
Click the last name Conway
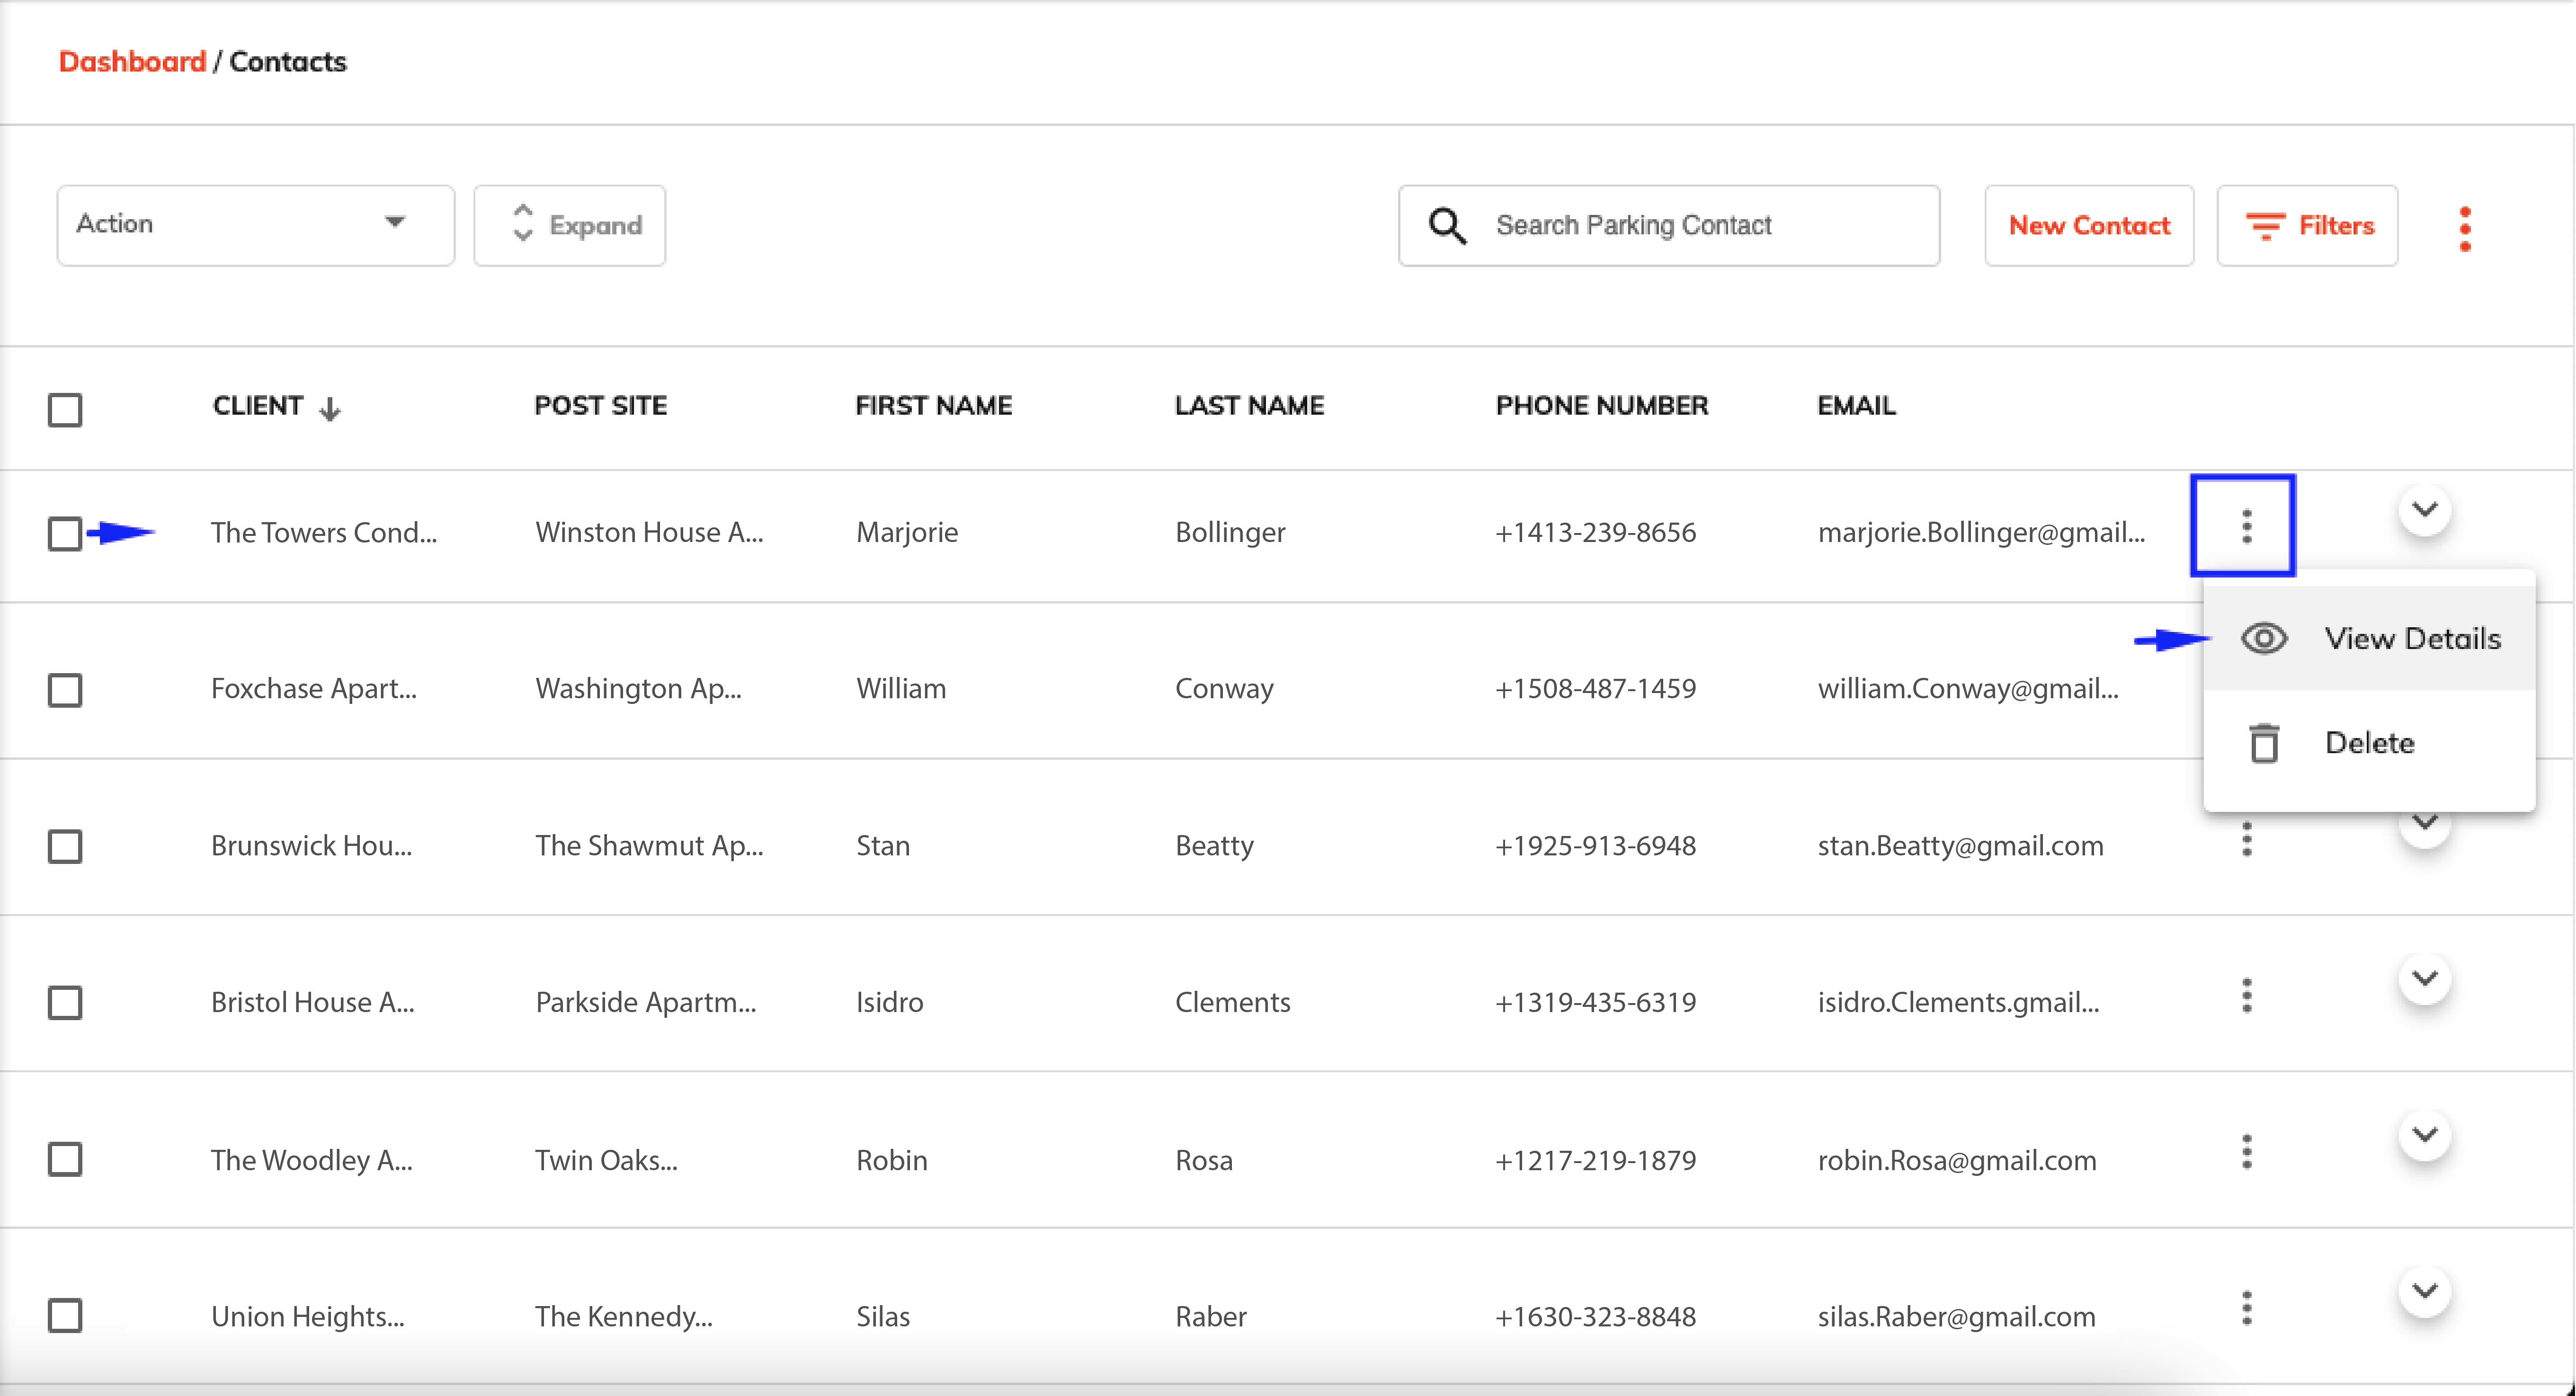[x=1224, y=688]
